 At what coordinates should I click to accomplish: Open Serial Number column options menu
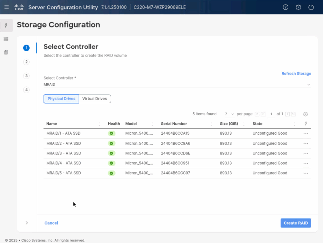[x=211, y=124]
